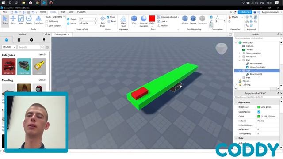
Task: Click the Separate solid modeling icon
Action: [203, 20]
